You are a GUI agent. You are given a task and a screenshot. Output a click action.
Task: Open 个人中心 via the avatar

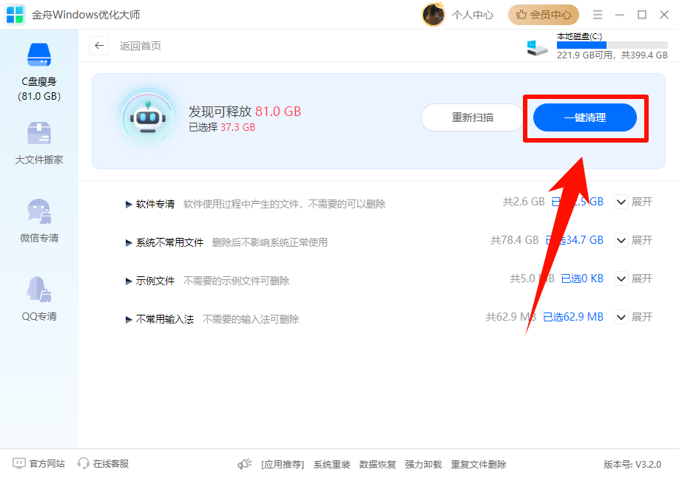coord(433,14)
